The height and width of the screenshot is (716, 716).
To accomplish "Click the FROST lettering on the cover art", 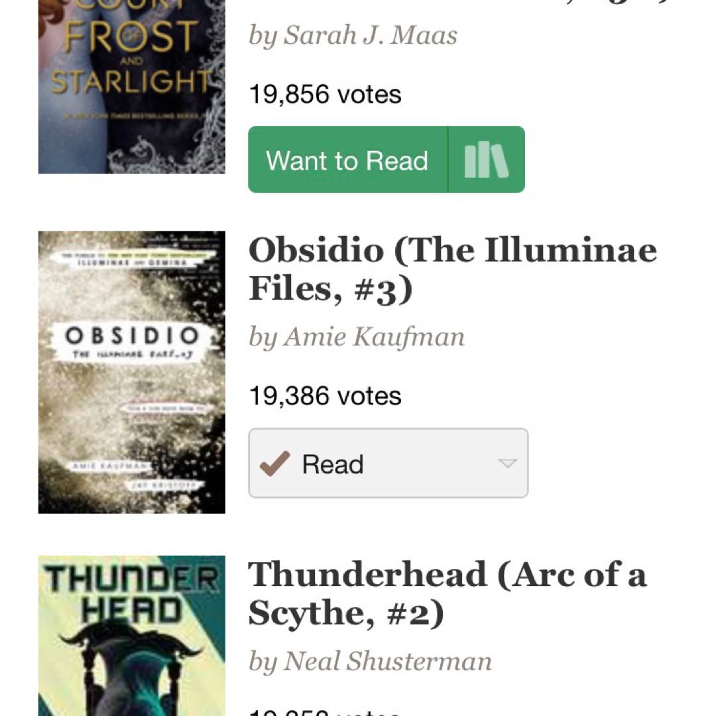I will [x=131, y=37].
